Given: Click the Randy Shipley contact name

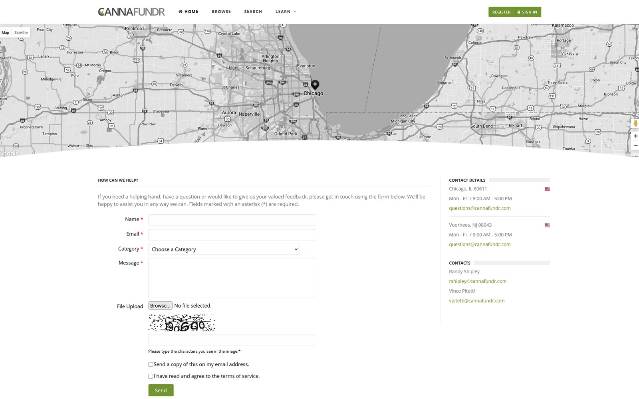Looking at the screenshot, I should point(464,272).
